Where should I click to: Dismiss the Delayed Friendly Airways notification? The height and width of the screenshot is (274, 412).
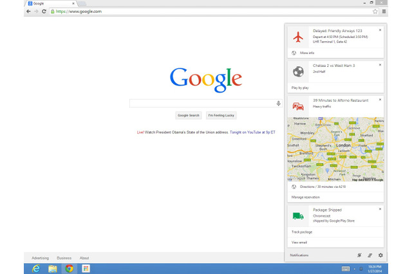coord(380,30)
